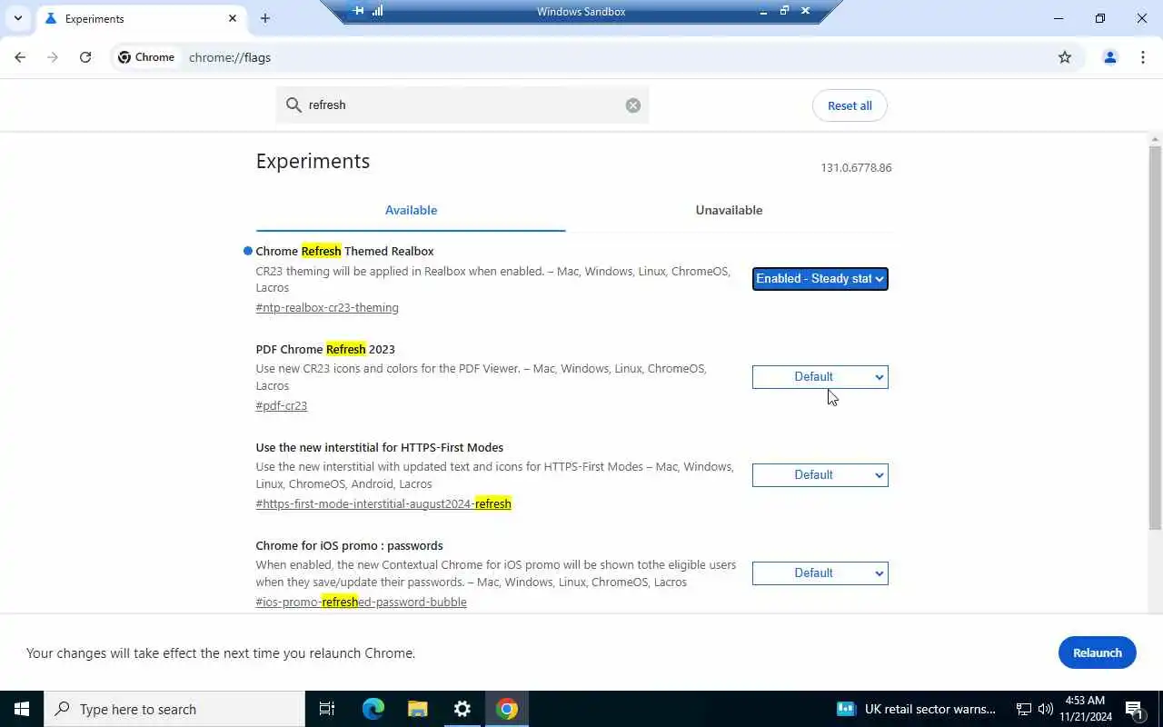Click the browser forward arrow
1163x727 pixels.
[x=53, y=57]
